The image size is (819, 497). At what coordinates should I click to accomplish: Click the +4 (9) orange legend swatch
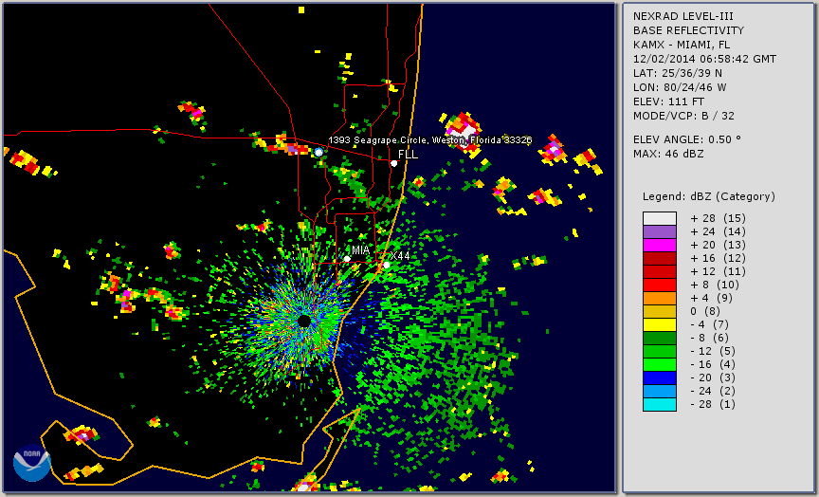660,299
